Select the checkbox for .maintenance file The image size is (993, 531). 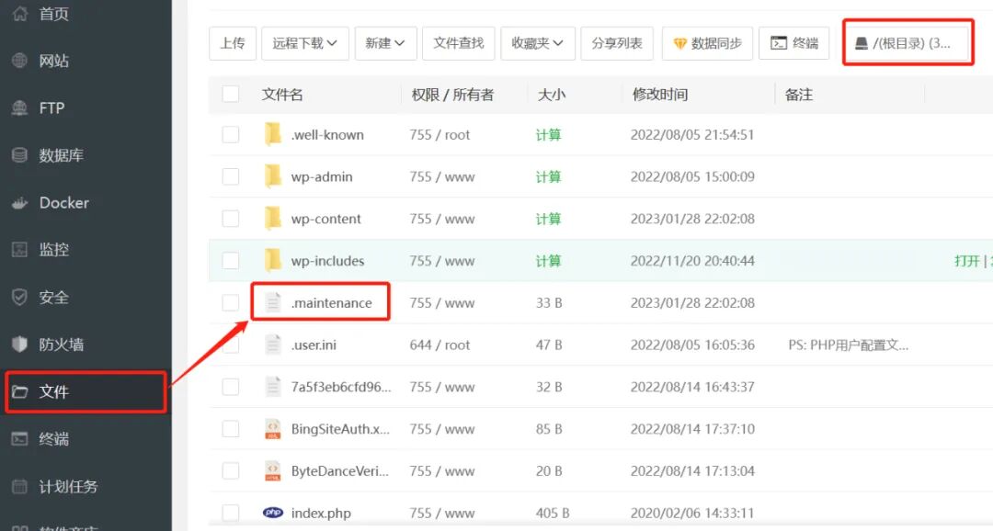coord(230,302)
